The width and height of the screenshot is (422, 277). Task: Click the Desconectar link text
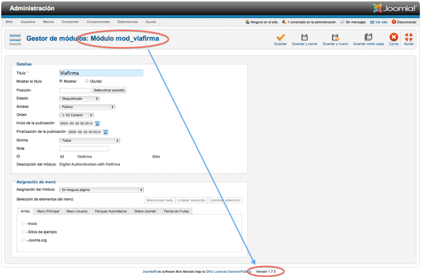[407, 22]
